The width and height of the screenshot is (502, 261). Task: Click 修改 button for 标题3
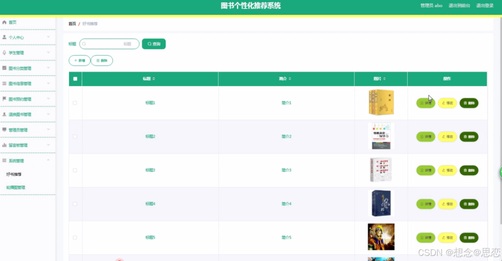tap(448, 171)
